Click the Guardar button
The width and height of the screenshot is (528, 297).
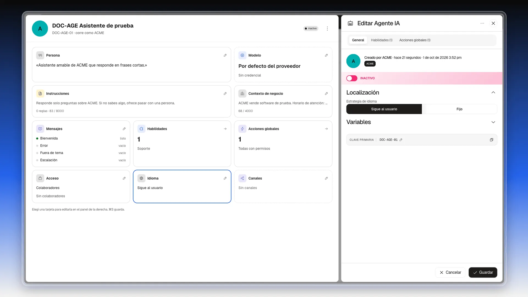coord(483,272)
